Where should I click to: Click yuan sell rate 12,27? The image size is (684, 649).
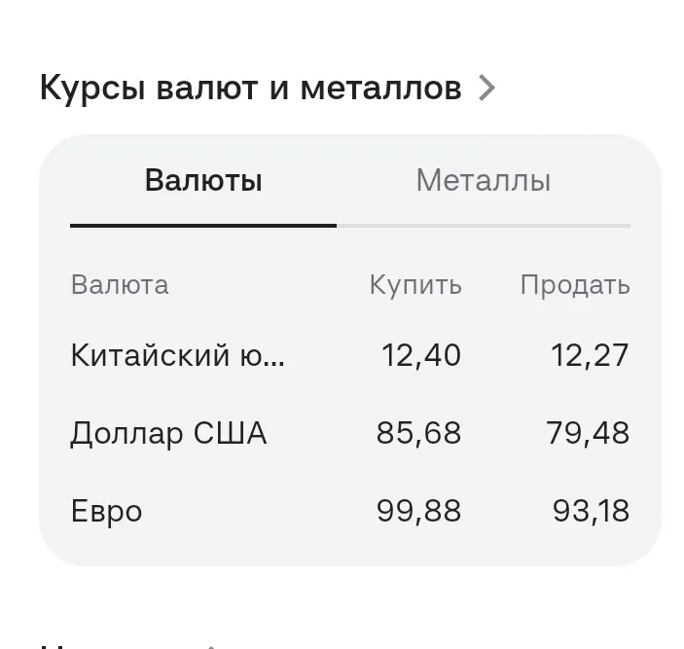coord(590,355)
